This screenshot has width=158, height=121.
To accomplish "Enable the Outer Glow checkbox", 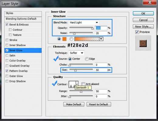I will (7, 76).
